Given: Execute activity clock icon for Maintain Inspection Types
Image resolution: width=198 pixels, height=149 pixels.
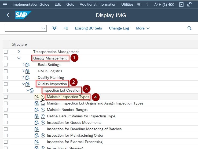Looking at the screenshot, I should coord(43,97).
